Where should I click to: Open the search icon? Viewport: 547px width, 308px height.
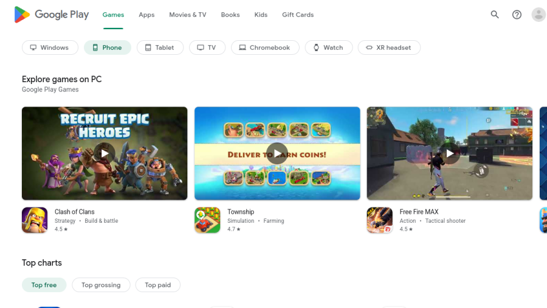tap(495, 15)
